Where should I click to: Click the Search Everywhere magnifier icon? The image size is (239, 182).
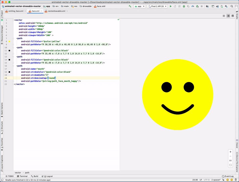(x=232, y=6)
